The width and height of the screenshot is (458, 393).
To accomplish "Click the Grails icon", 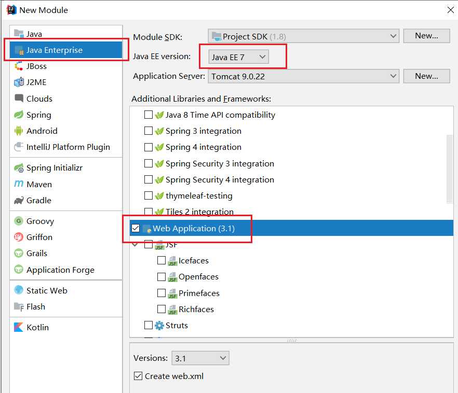I will [x=19, y=253].
